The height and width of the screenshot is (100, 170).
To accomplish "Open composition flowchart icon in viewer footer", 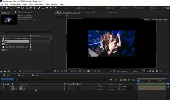I will click(153, 71).
